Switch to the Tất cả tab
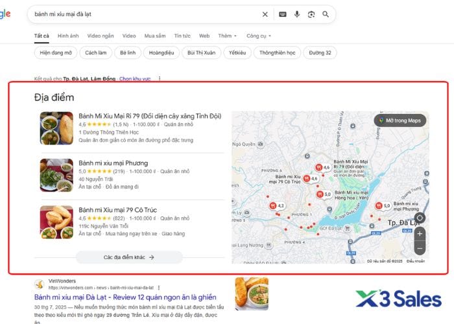Image resolution: width=454 pixels, height=324 pixels. click(42, 36)
